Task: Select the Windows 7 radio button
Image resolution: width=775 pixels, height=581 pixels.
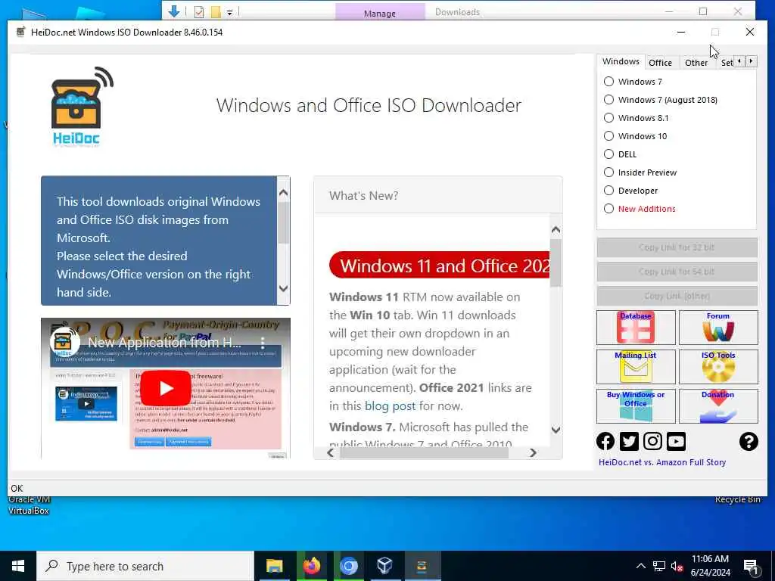Action: pyautogui.click(x=609, y=82)
